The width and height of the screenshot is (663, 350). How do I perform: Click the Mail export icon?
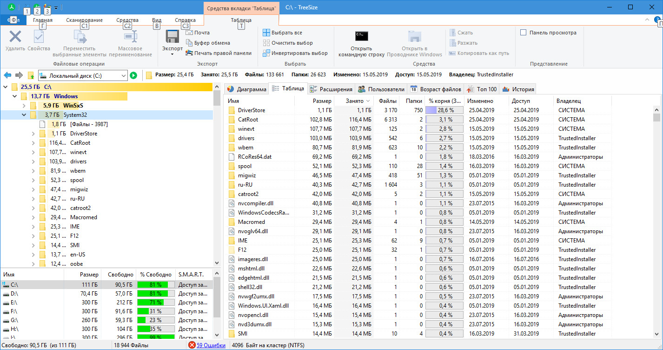click(189, 33)
